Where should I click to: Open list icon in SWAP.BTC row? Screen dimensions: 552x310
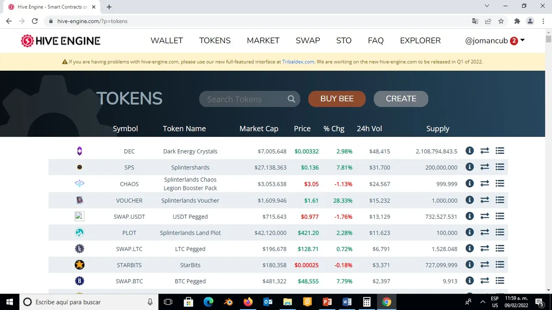pyautogui.click(x=500, y=281)
